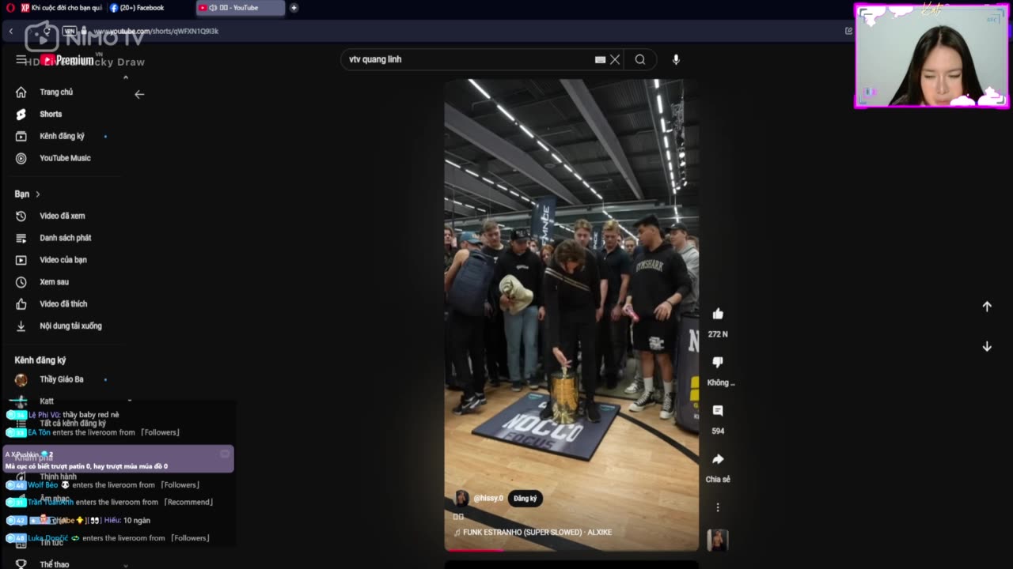Go to previous Short with up arrow

987,307
